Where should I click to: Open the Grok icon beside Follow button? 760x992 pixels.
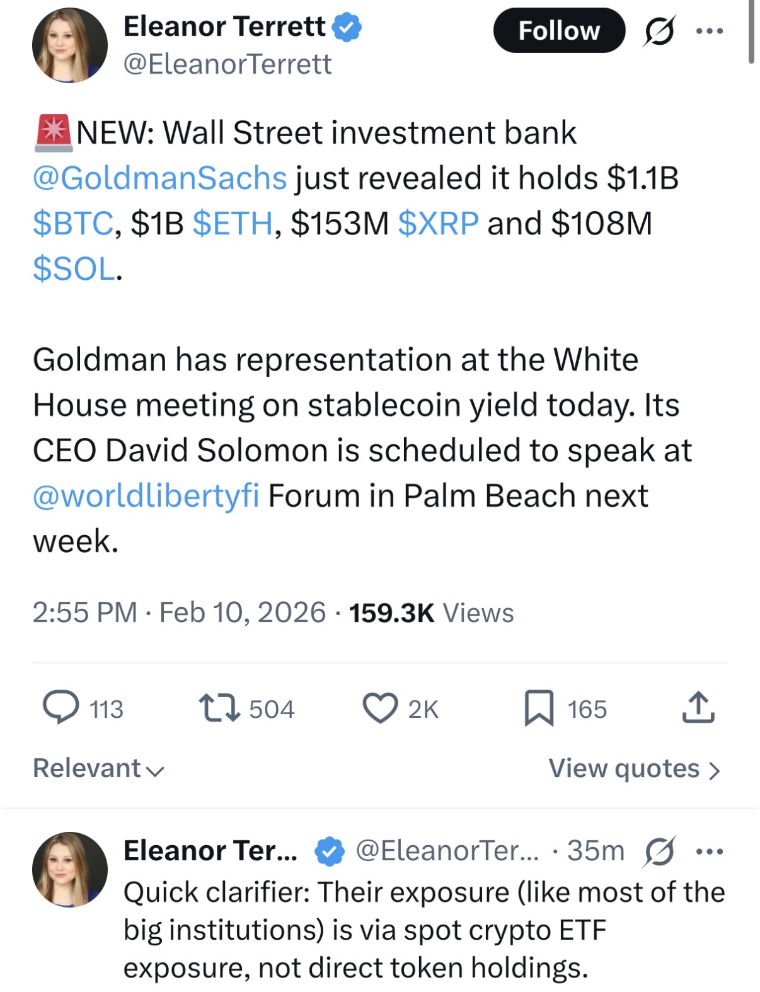(x=659, y=31)
